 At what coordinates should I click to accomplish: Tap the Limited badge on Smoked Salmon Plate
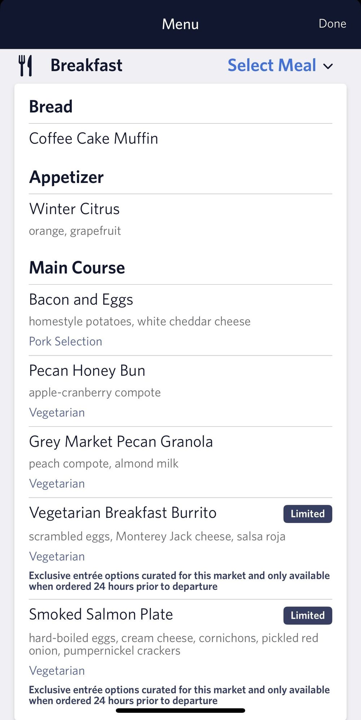[308, 615]
